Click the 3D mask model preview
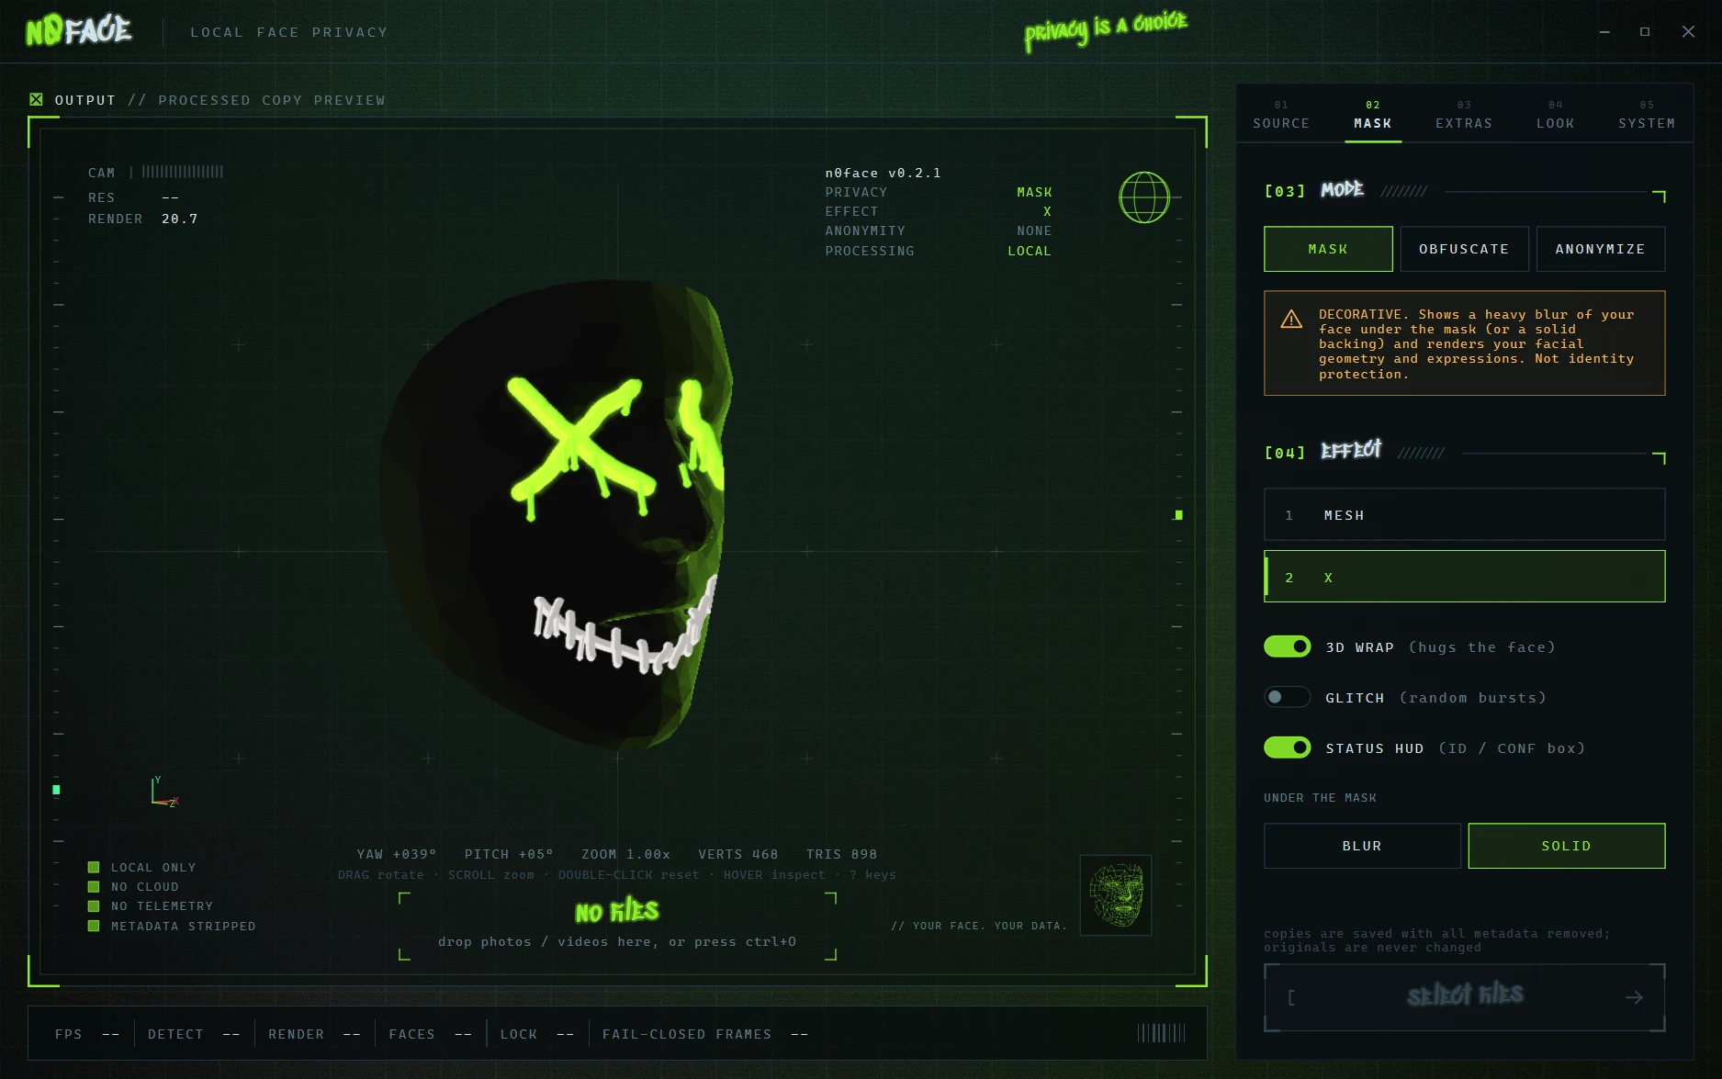The height and width of the screenshot is (1079, 1722). click(556, 514)
